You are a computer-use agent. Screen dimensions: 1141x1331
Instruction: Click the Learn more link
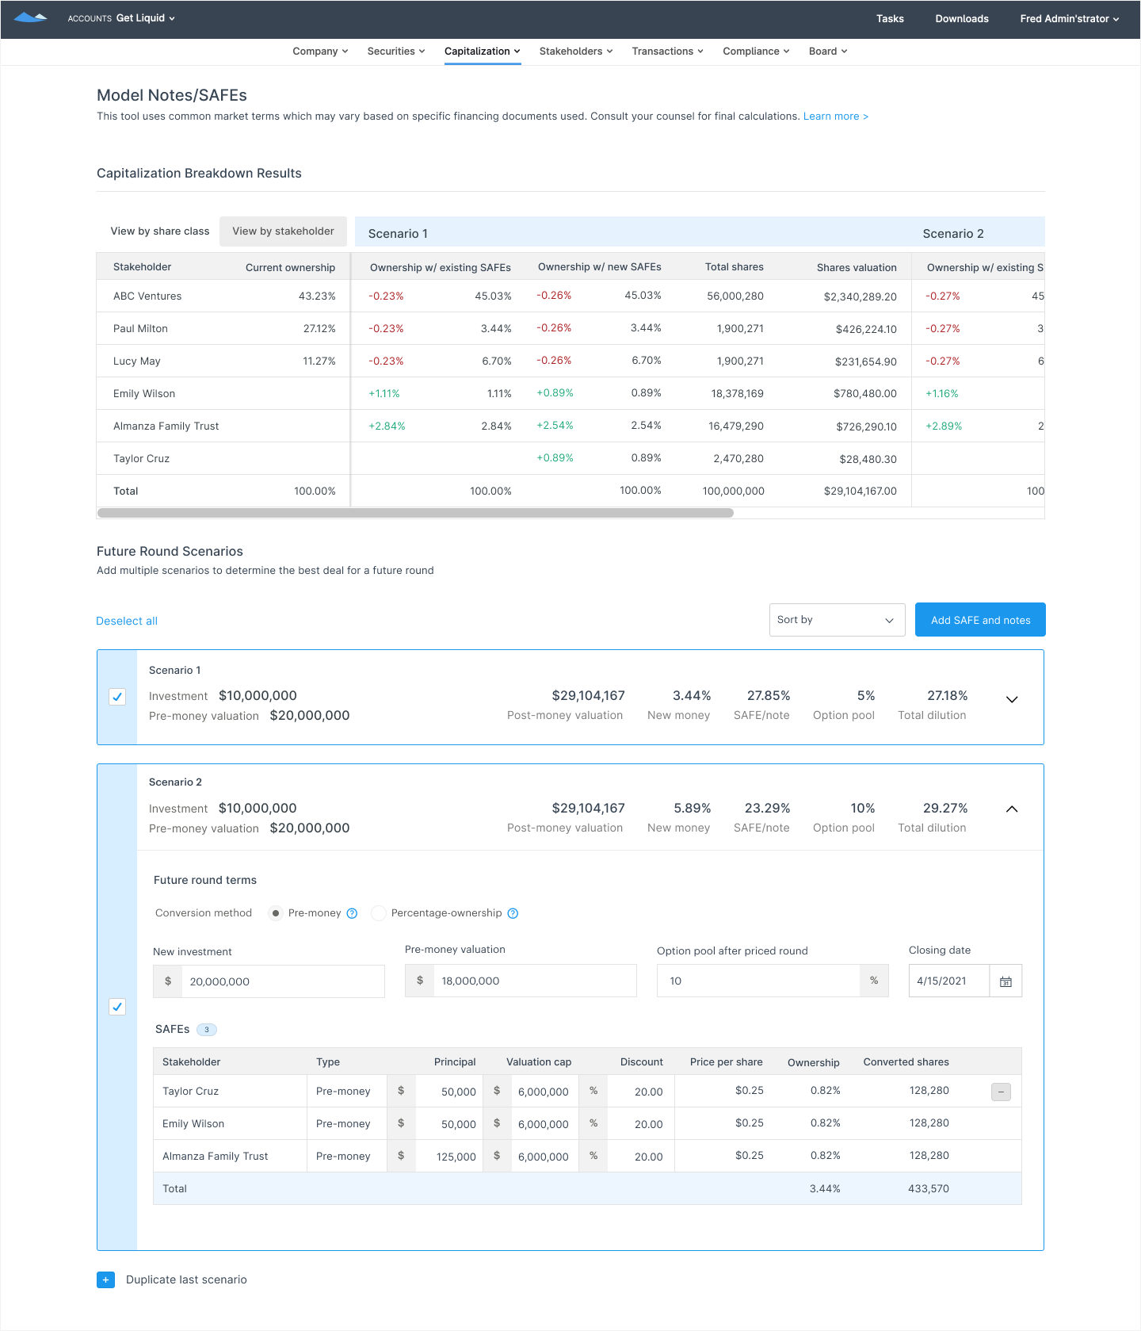836,117
